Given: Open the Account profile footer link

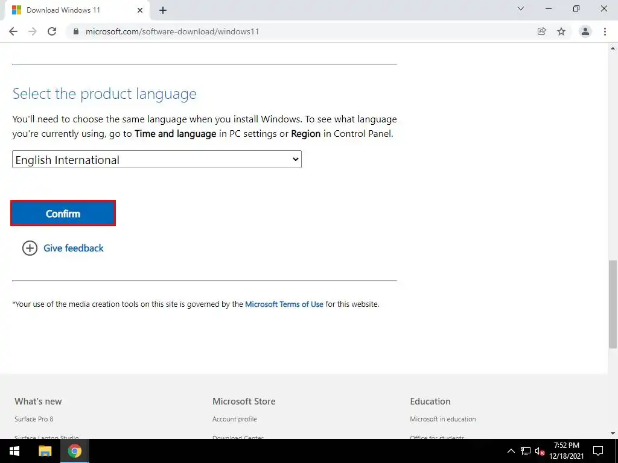Looking at the screenshot, I should [x=235, y=419].
